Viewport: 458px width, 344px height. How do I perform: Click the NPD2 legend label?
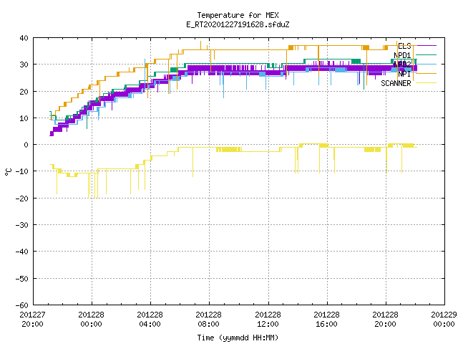coord(402,64)
